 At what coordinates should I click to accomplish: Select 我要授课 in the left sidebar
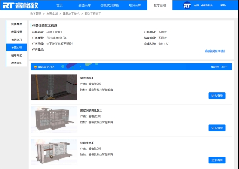(16, 32)
